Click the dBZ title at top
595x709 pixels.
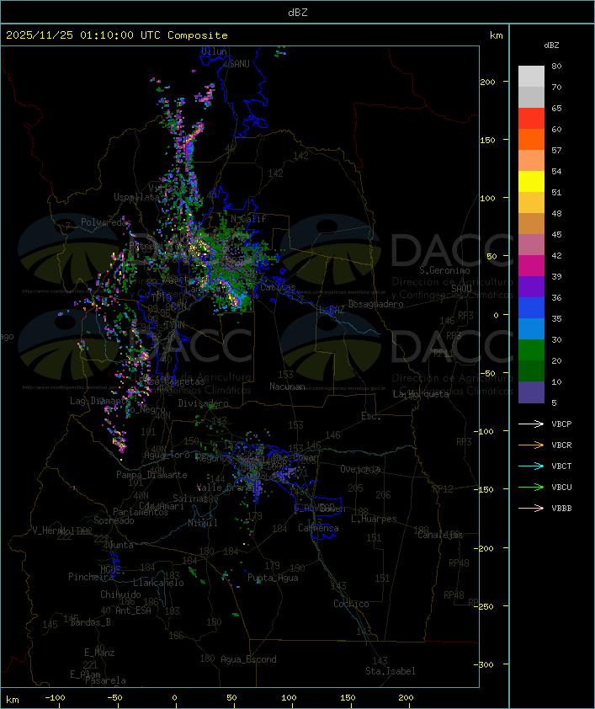pyautogui.click(x=298, y=12)
